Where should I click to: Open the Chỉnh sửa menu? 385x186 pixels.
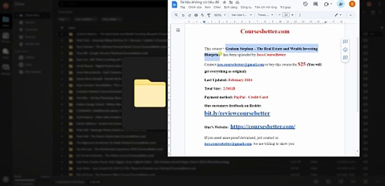195,7
